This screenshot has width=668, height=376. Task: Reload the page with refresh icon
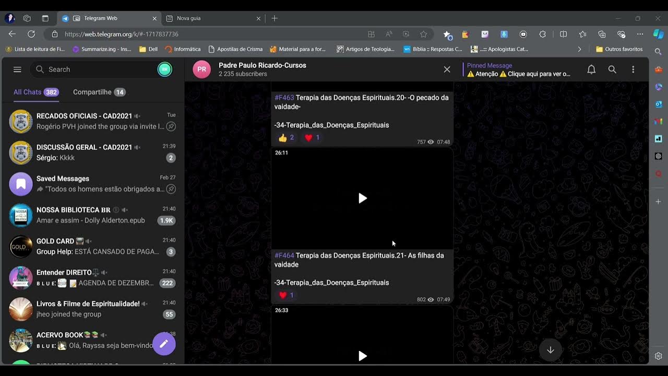point(31,34)
